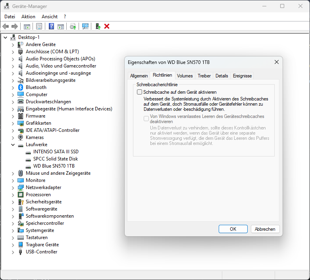Expand Audio Processing Objects (APOs)
Screen dimensions: 310x280
[x=13, y=59]
